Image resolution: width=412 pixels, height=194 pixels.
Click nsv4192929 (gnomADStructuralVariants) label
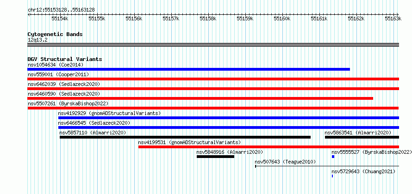click(x=109, y=113)
